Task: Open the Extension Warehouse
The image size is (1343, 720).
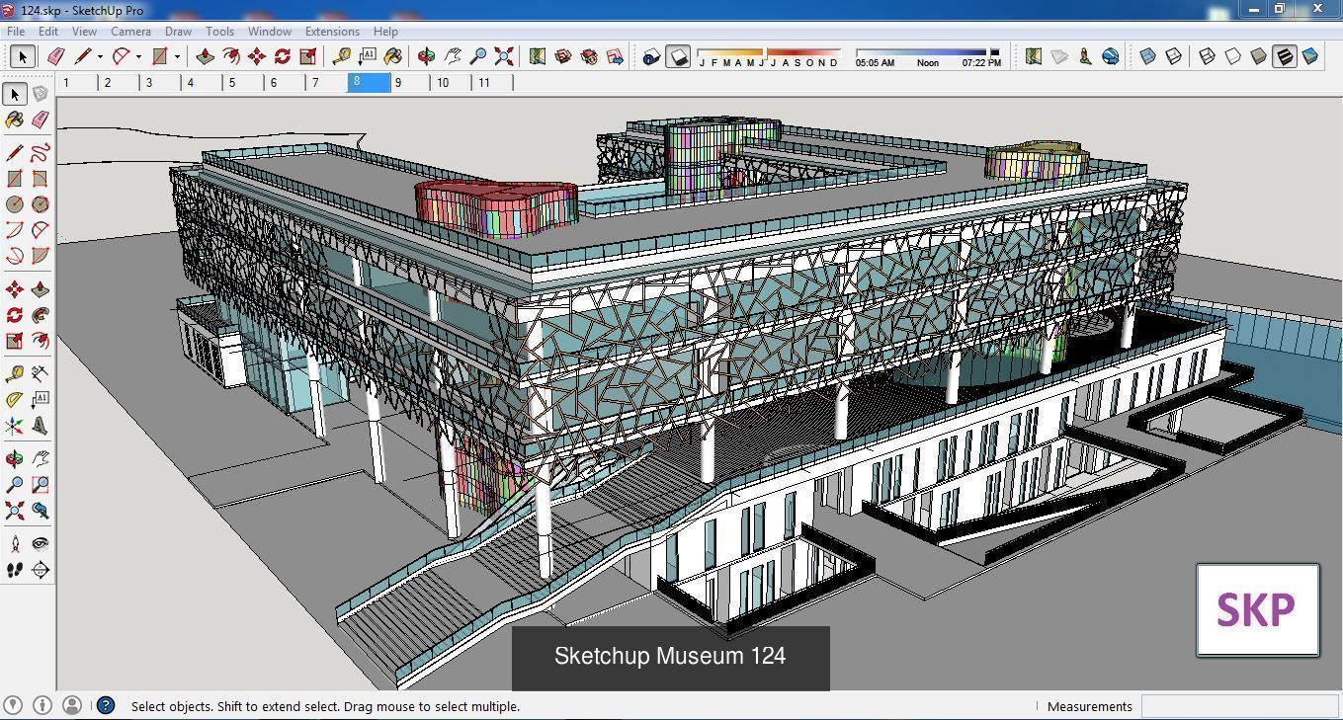Action: click(589, 56)
